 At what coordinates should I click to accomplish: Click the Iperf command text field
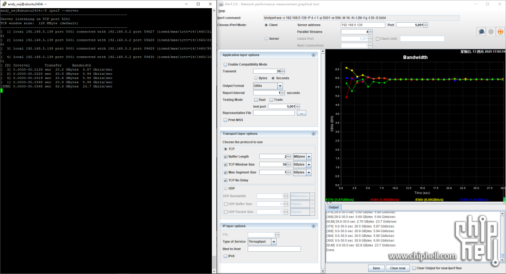click(x=361, y=18)
